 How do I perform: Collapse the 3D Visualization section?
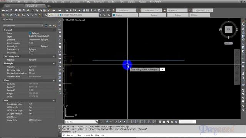(x=54, y=56)
